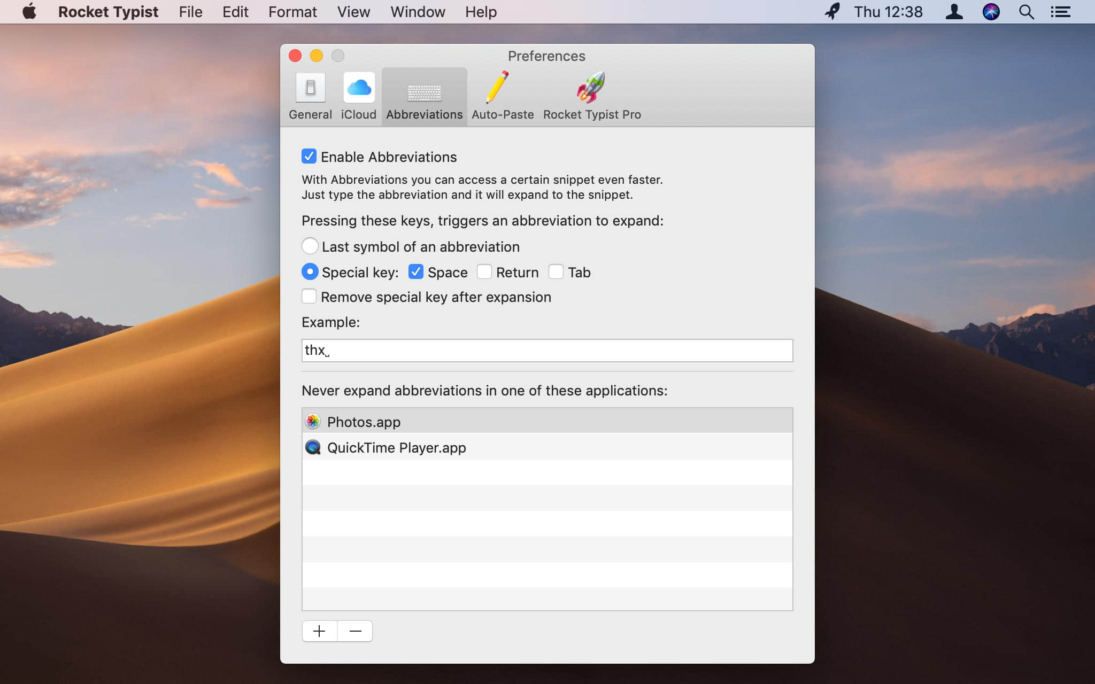Open the user account menu bar icon

click(x=954, y=12)
